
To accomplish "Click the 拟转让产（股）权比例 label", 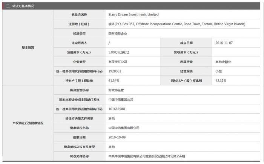I will [x=186, y=81].
